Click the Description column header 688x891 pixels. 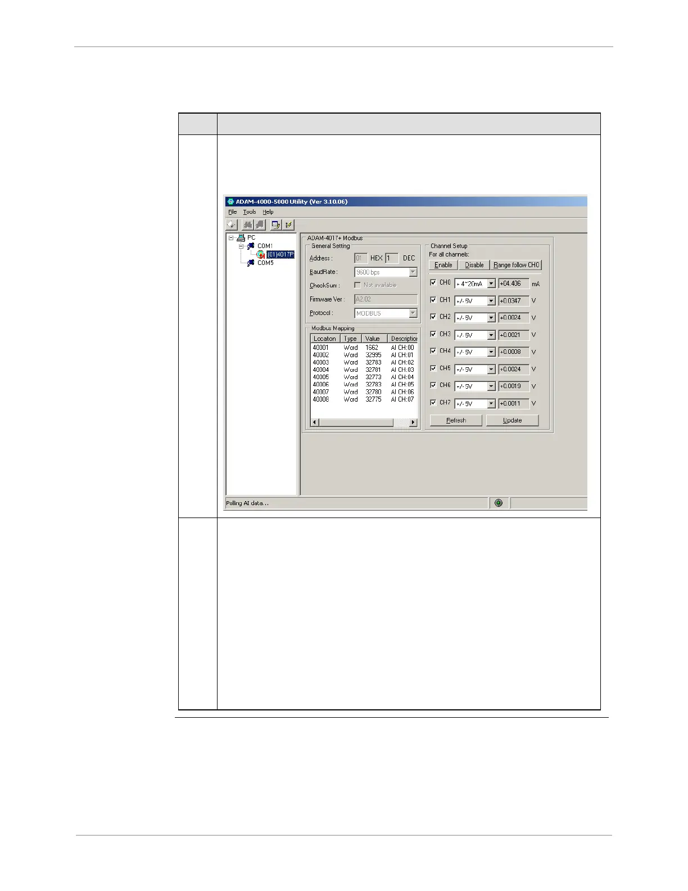pyautogui.click(x=402, y=339)
